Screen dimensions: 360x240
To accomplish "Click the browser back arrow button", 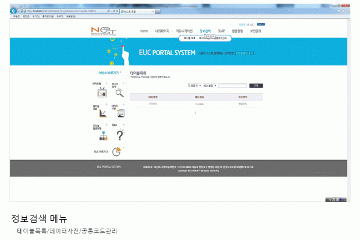I will [x=14, y=11].
